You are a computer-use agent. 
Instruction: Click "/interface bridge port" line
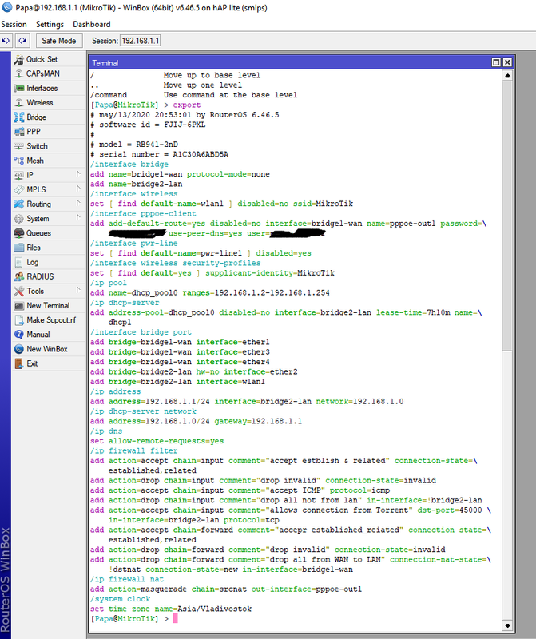click(x=141, y=332)
